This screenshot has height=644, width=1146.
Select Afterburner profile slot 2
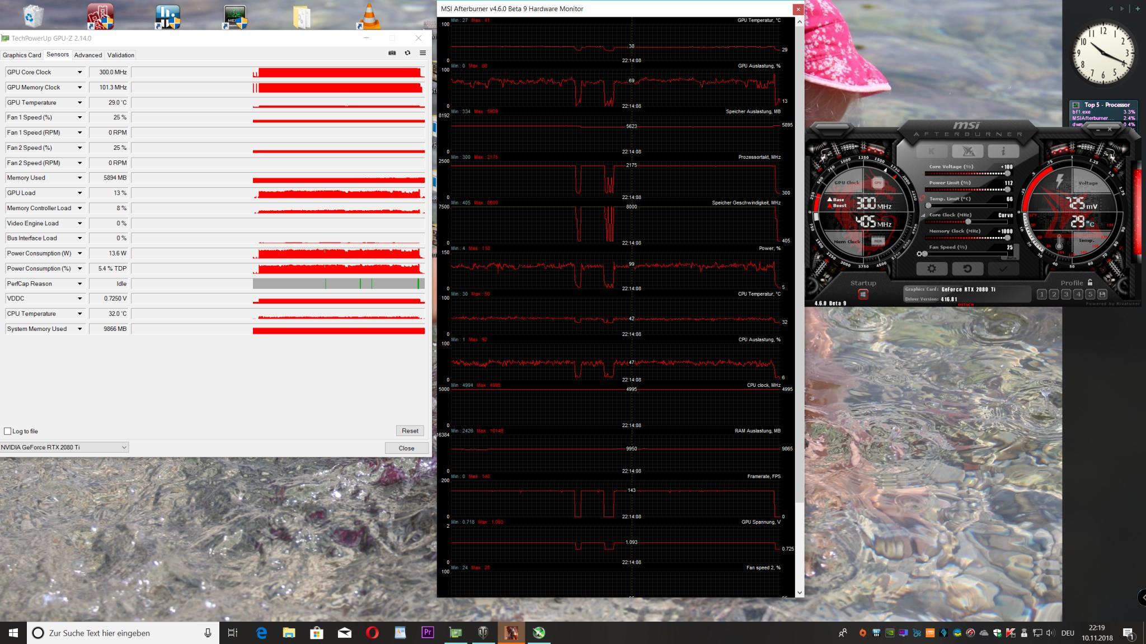tap(1054, 294)
